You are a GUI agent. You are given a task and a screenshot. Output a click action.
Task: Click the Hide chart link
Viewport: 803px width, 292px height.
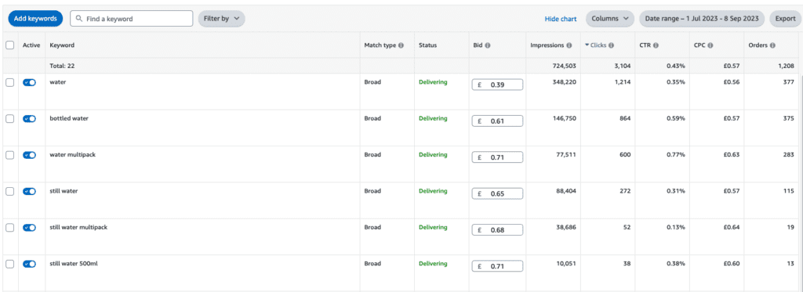point(561,19)
